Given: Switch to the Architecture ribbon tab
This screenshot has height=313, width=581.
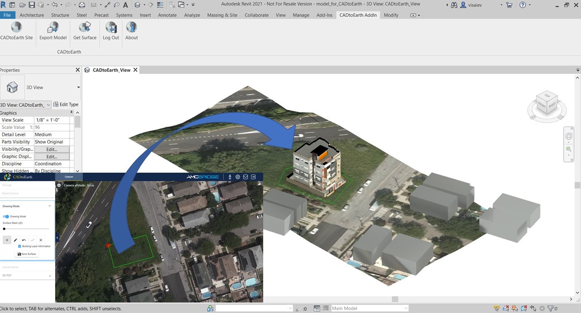Looking at the screenshot, I should (32, 15).
